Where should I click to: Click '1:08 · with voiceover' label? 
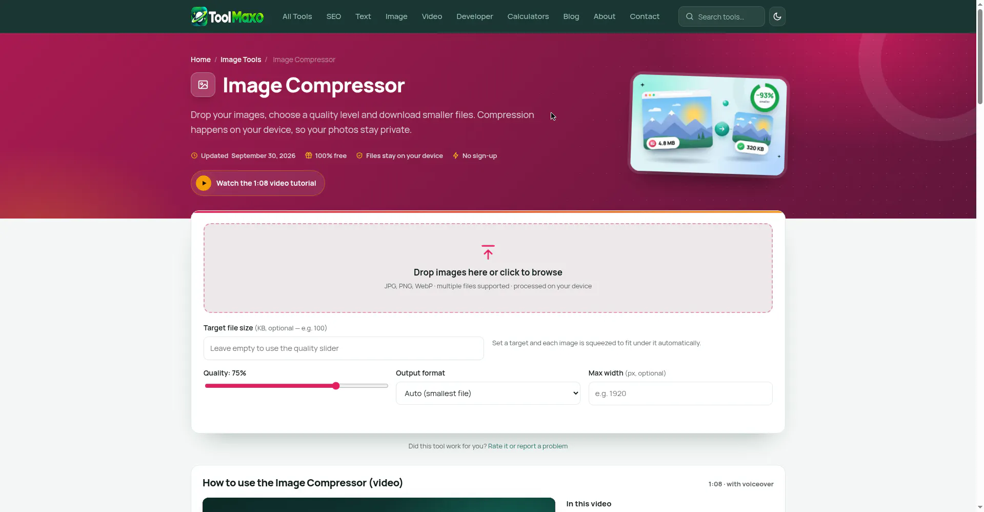pos(741,484)
